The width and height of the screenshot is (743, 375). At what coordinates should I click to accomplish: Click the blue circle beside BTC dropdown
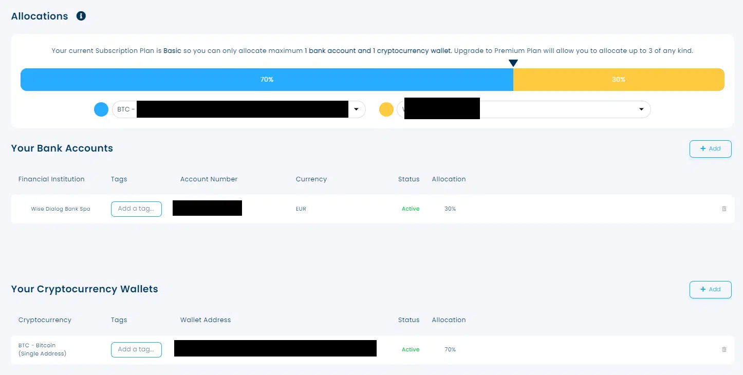(x=101, y=109)
